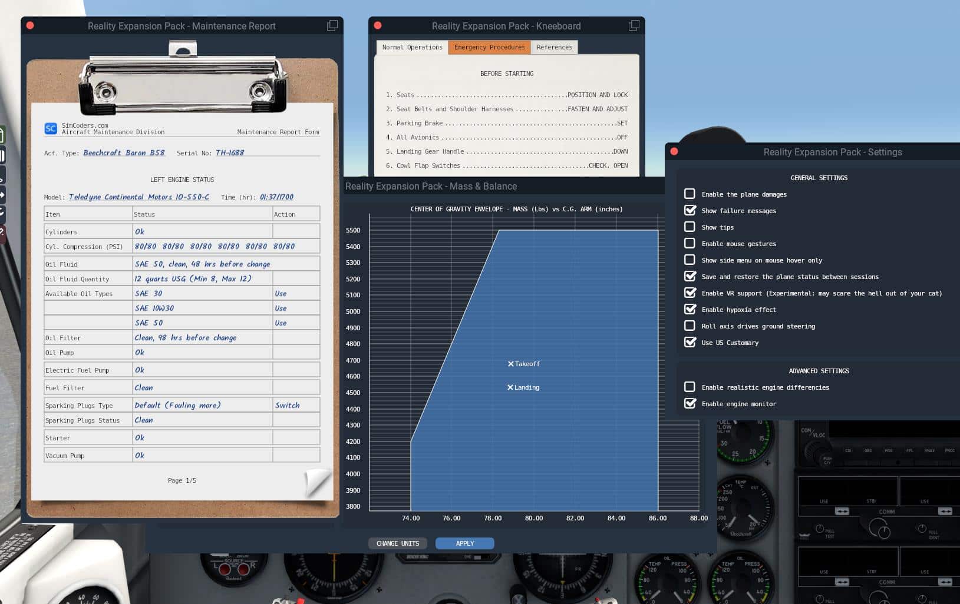The image size is (960, 604).
Task: Pop out the Maintenance Report window
Action: 332,25
